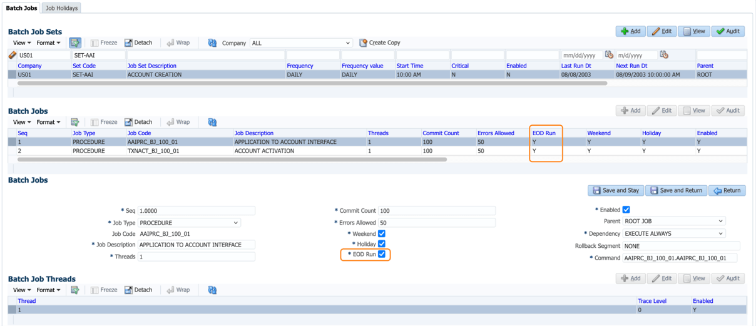
Task: Toggle the Weekend checkbox
Action: click(x=381, y=233)
